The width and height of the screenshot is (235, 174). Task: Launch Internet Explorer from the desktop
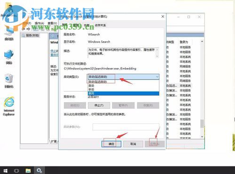[x=9, y=106]
